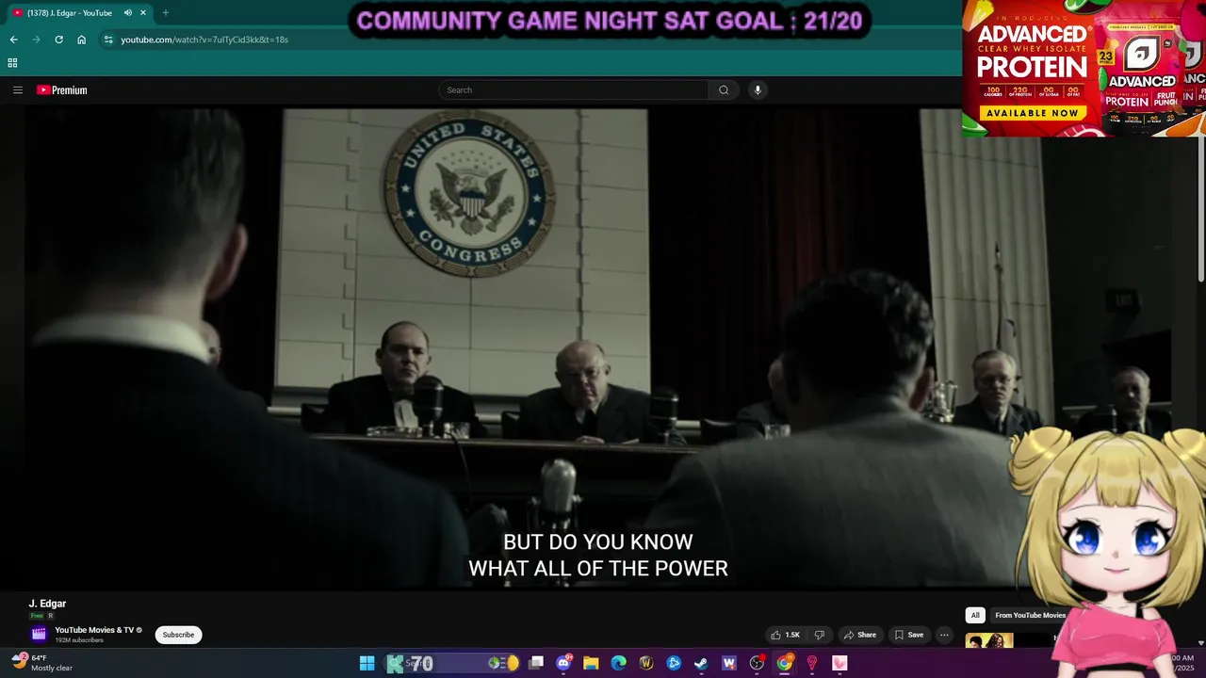Click the YouTube Premium logo

62,90
